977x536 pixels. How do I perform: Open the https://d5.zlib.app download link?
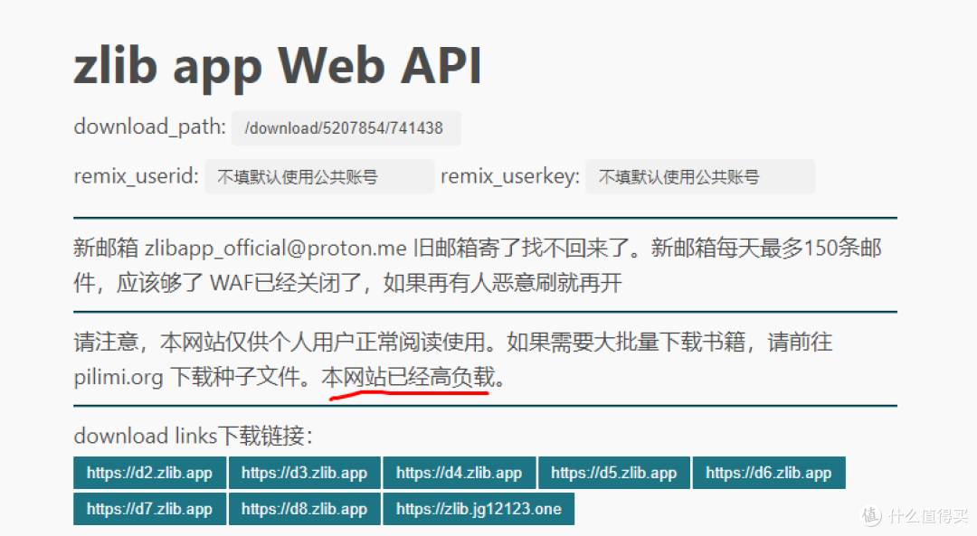(613, 473)
